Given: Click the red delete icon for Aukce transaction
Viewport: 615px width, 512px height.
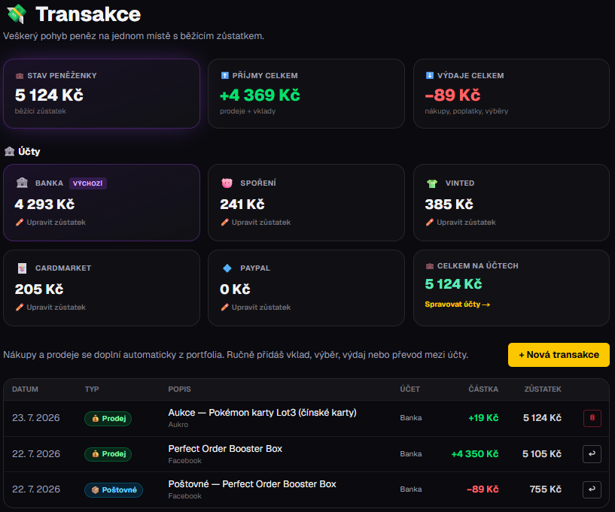Looking at the screenshot, I should [x=592, y=418].
